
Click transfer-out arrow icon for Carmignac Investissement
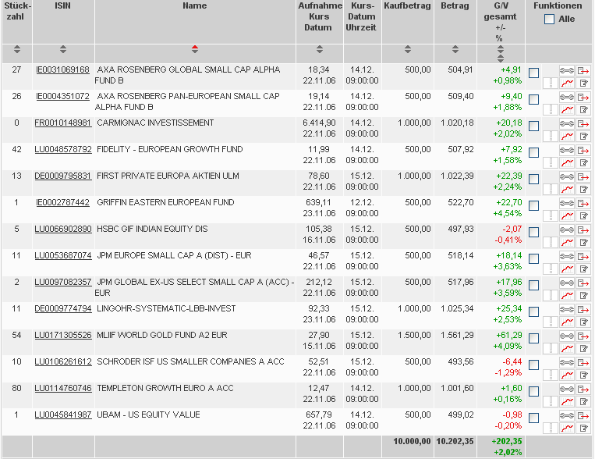[583, 123]
